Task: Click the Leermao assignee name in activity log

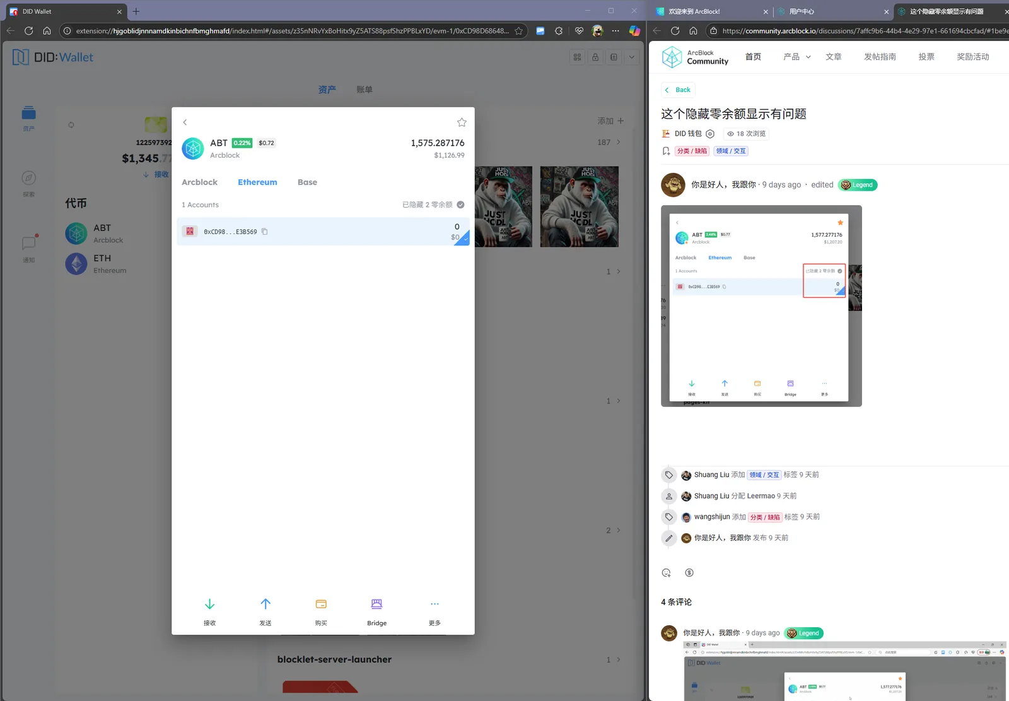Action: click(x=761, y=496)
